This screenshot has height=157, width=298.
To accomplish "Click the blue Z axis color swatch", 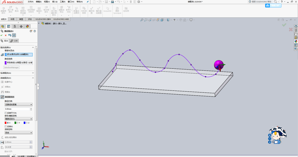I will coord(25,123).
